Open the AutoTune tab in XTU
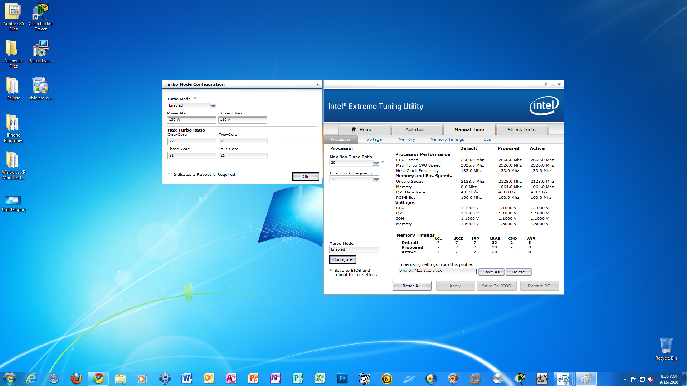This screenshot has height=386, width=687. point(416,130)
